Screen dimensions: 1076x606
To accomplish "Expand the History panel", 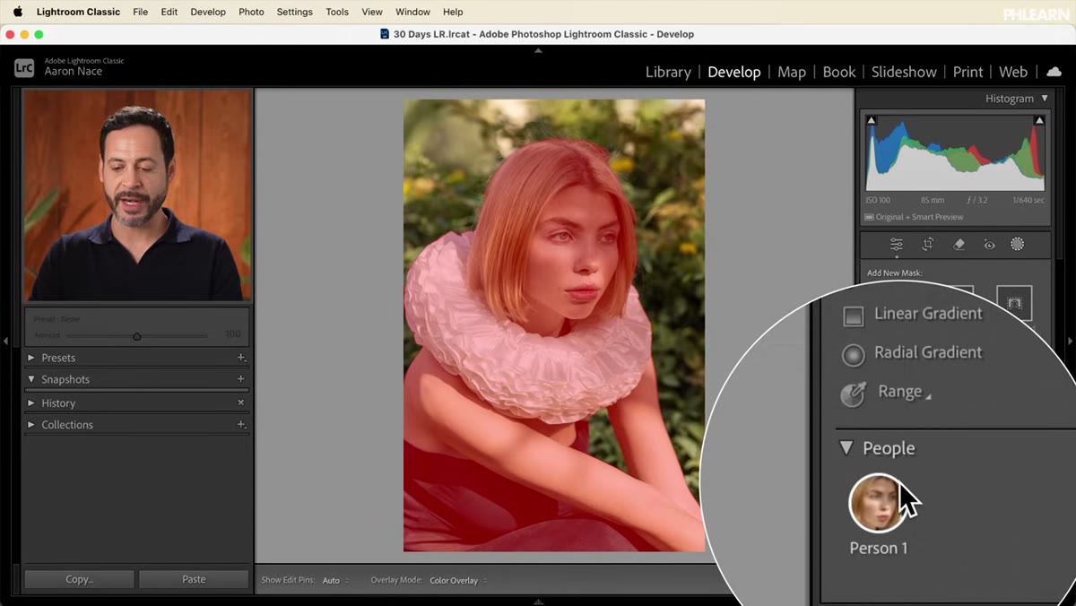I will click(x=31, y=403).
